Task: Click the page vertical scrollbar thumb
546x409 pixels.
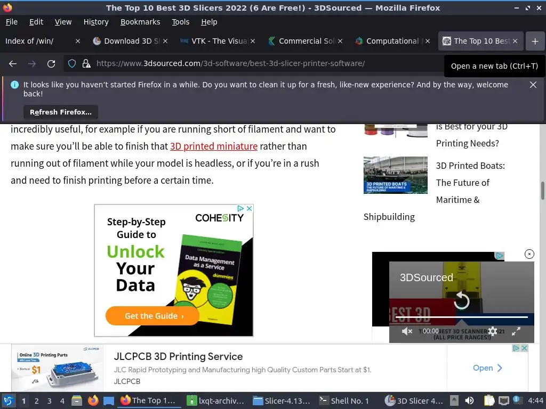Action: 542,191
